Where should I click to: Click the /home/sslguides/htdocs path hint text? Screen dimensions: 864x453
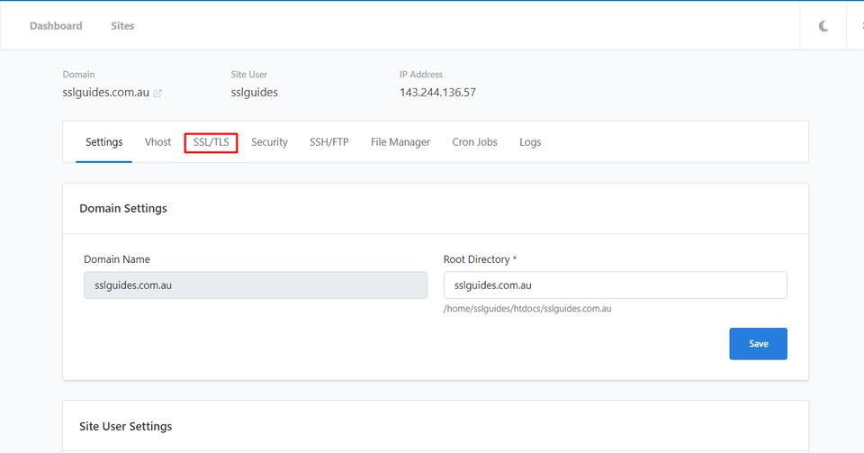[x=527, y=309]
